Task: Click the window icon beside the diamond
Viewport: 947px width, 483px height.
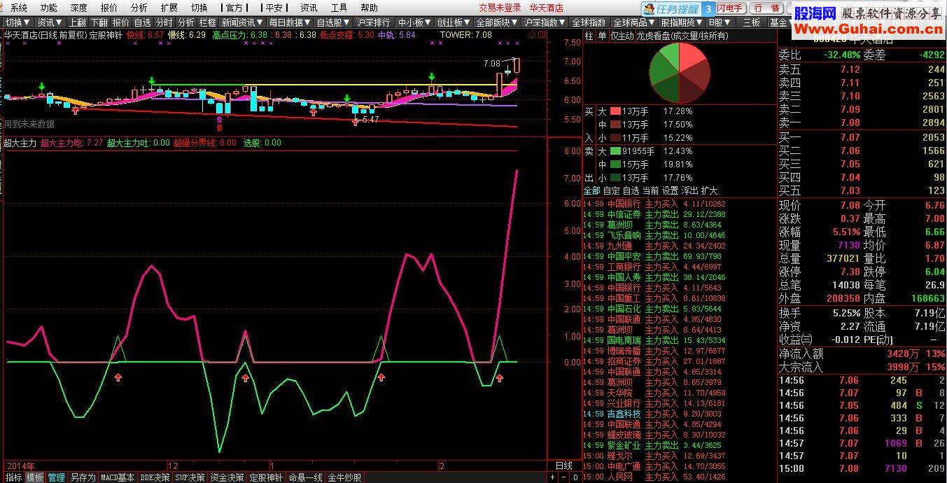Action: tap(542, 35)
